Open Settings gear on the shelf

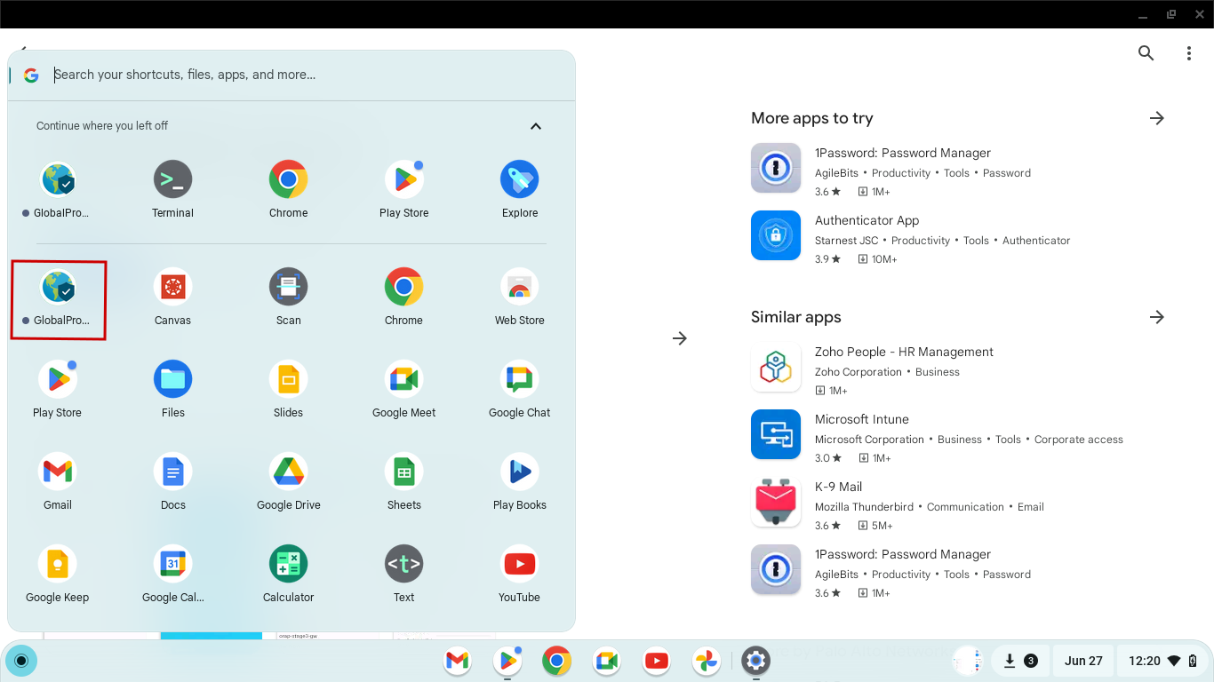point(756,661)
